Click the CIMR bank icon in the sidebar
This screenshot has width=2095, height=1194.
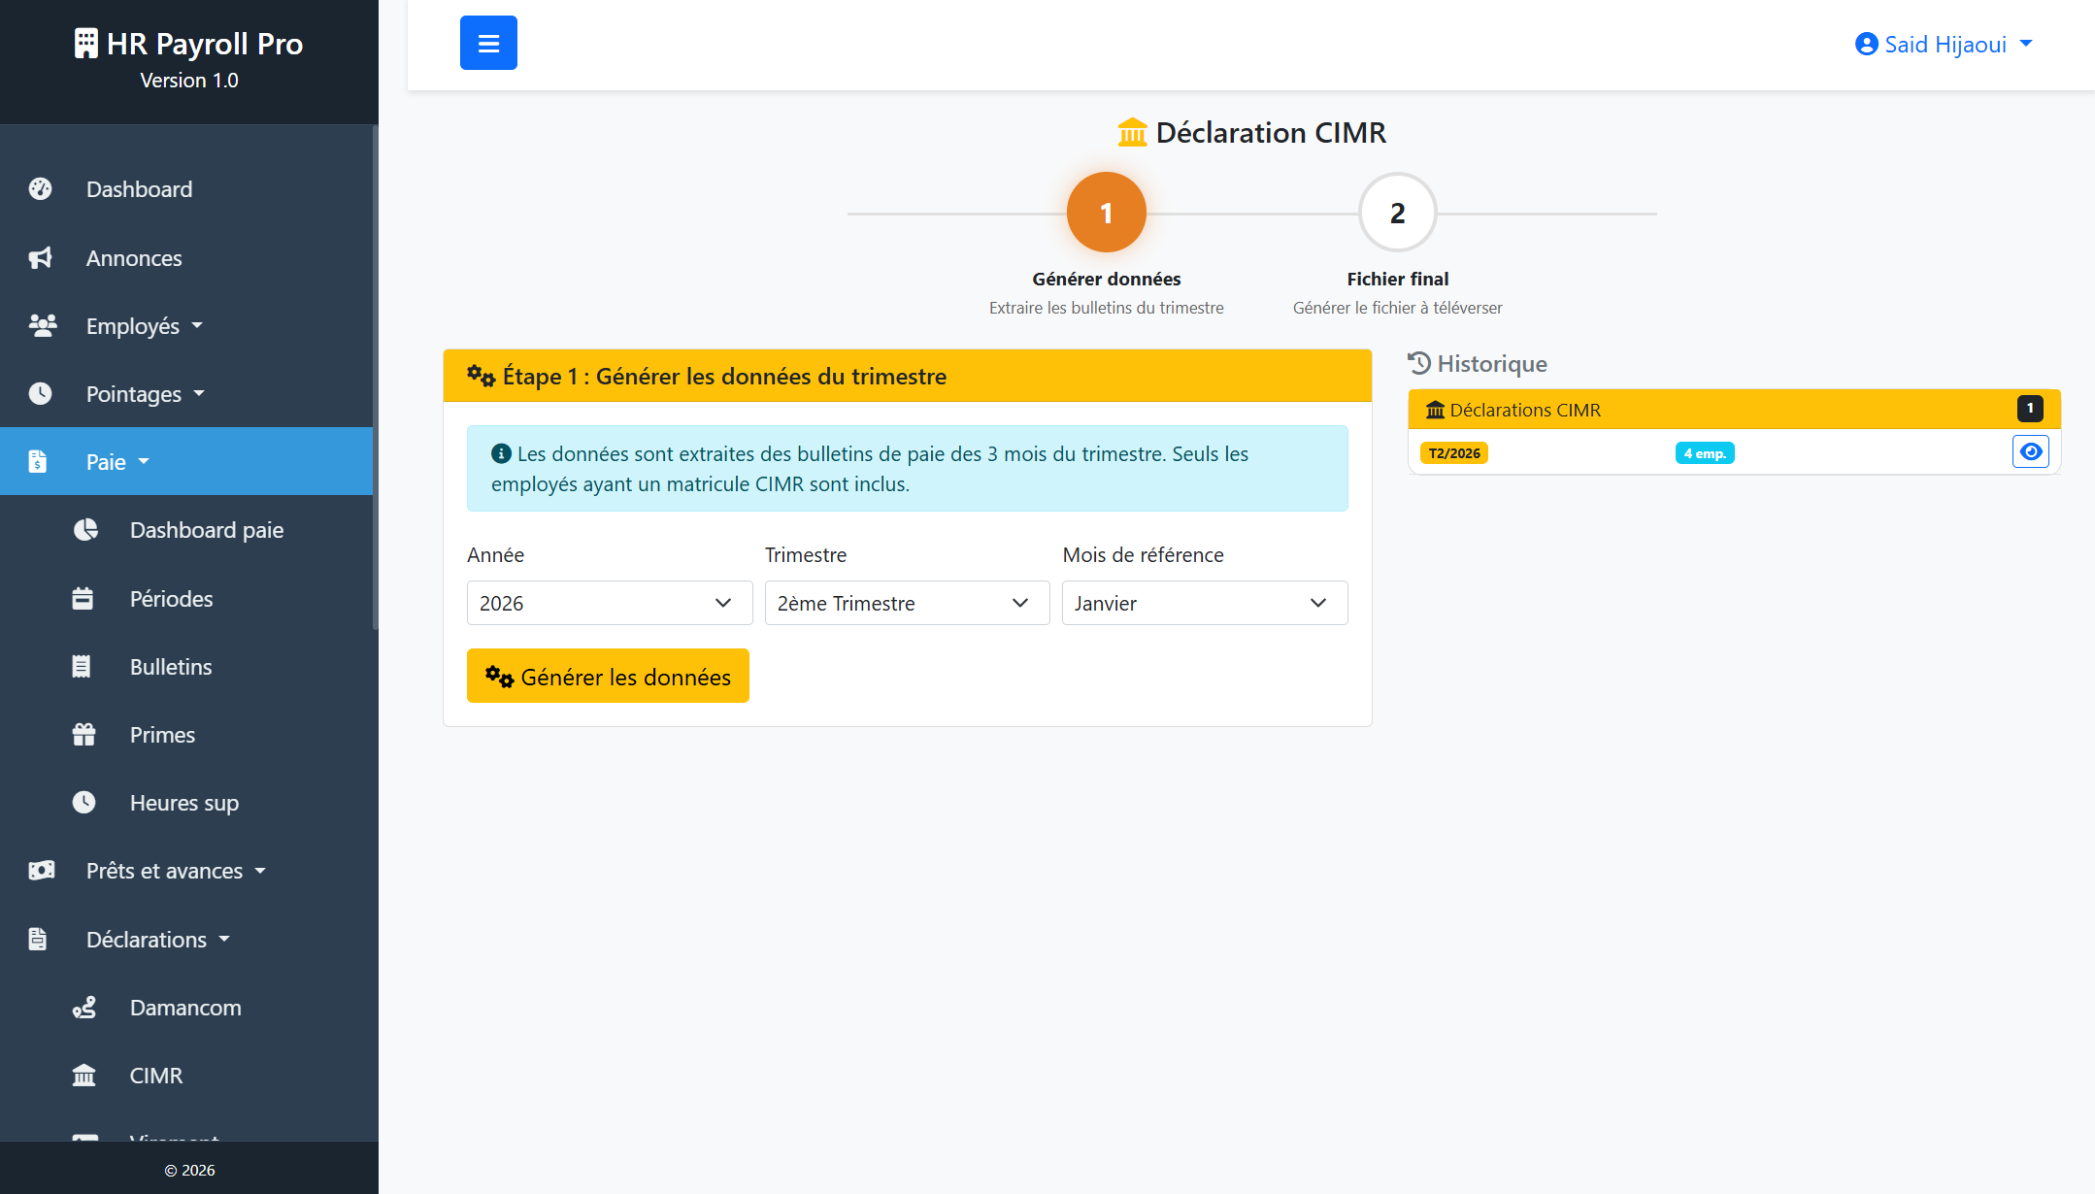pyautogui.click(x=84, y=1076)
